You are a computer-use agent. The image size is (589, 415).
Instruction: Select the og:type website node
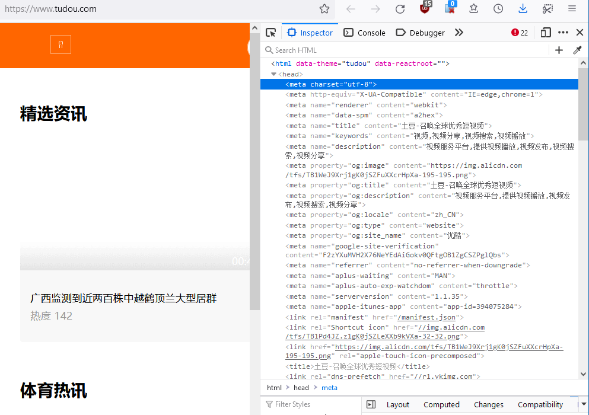click(374, 225)
